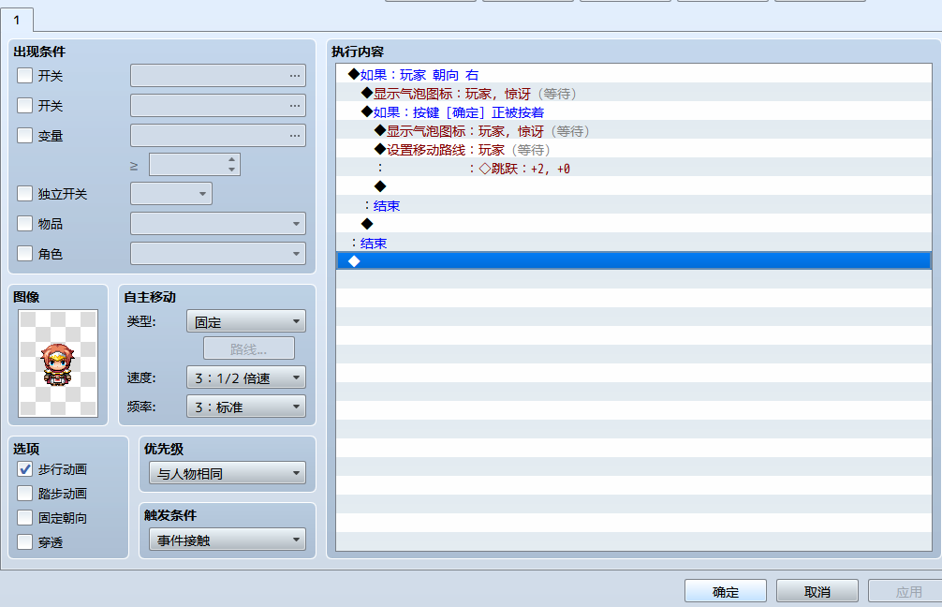The width and height of the screenshot is (942, 607).
Task: Select row 设置移动路线：玩家 (等待)
Action: click(633, 149)
